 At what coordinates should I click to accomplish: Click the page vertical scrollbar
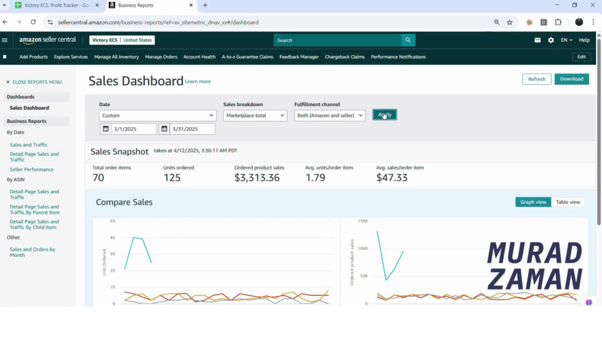click(x=599, y=131)
